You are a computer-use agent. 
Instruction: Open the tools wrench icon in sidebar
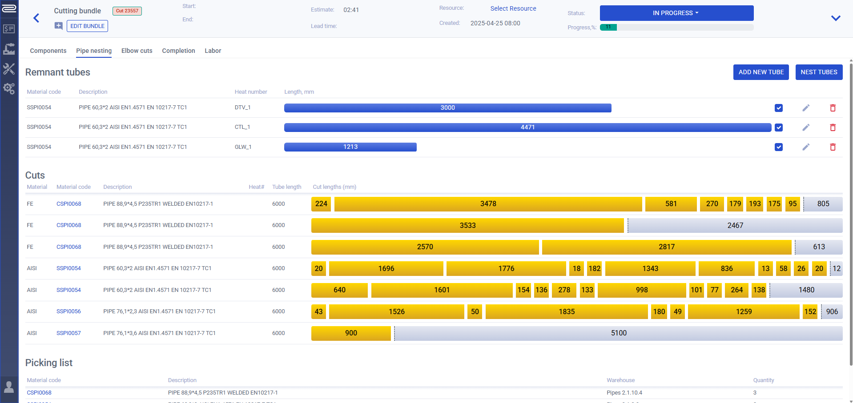[x=9, y=69]
